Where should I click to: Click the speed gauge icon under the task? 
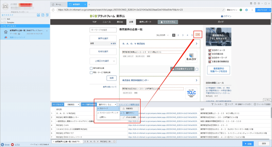pyautogui.click(x=6, y=37)
